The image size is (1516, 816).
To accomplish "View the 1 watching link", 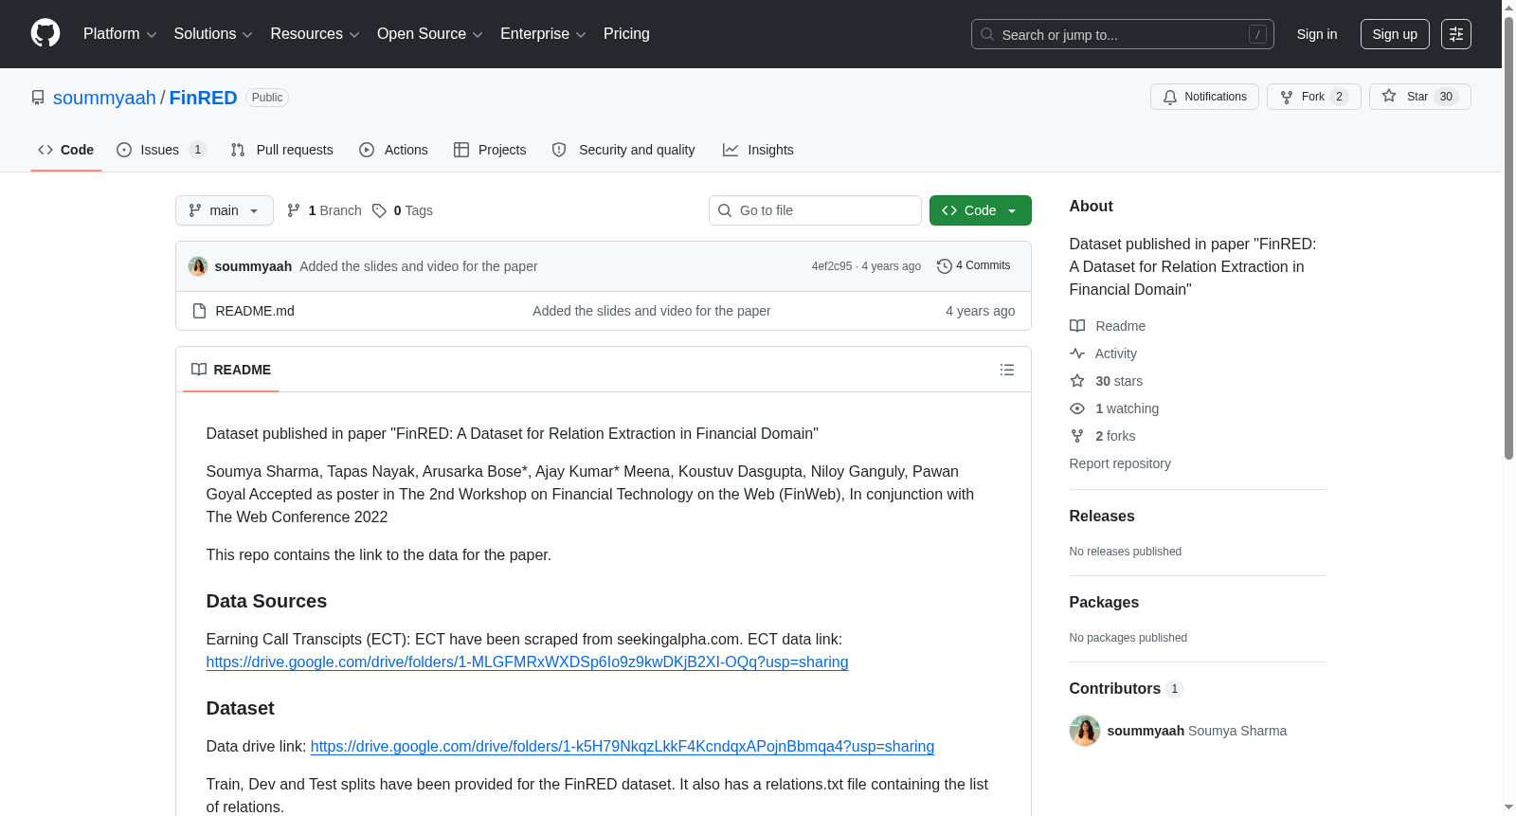I will [x=1114, y=408].
